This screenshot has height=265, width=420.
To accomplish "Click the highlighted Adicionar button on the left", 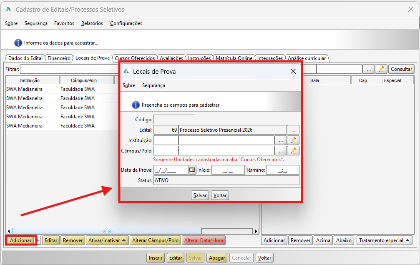I will [x=20, y=240].
